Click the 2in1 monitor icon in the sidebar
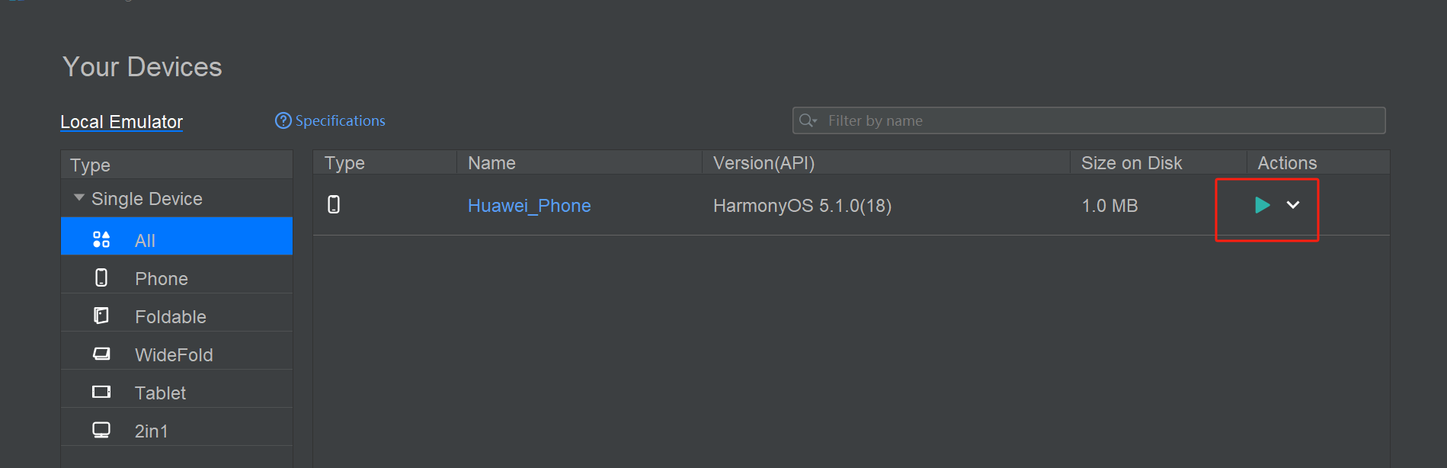The height and width of the screenshot is (468, 1447). pos(101,430)
